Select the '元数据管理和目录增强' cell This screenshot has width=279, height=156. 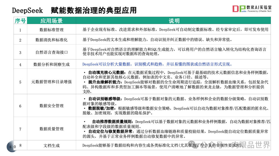point(51,82)
